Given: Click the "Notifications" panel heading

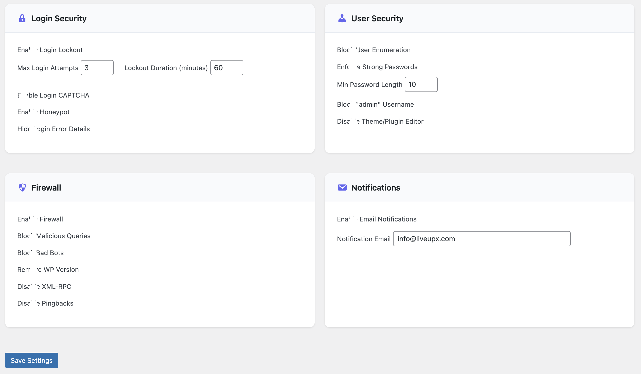Looking at the screenshot, I should 376,188.
